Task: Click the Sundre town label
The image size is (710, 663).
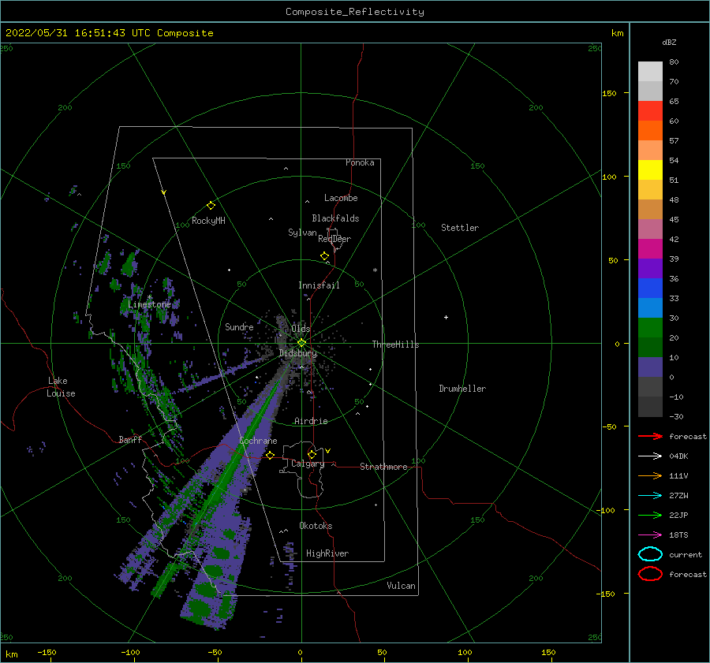Action: pos(239,326)
